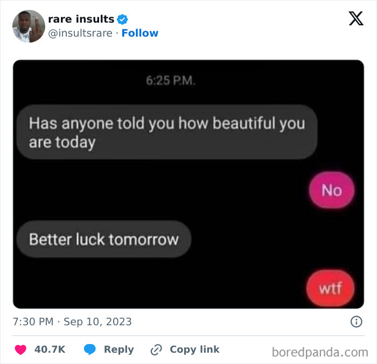Image resolution: width=377 pixels, height=364 pixels.
Task: Like the tweet with the heart icon
Action: pos(20,349)
